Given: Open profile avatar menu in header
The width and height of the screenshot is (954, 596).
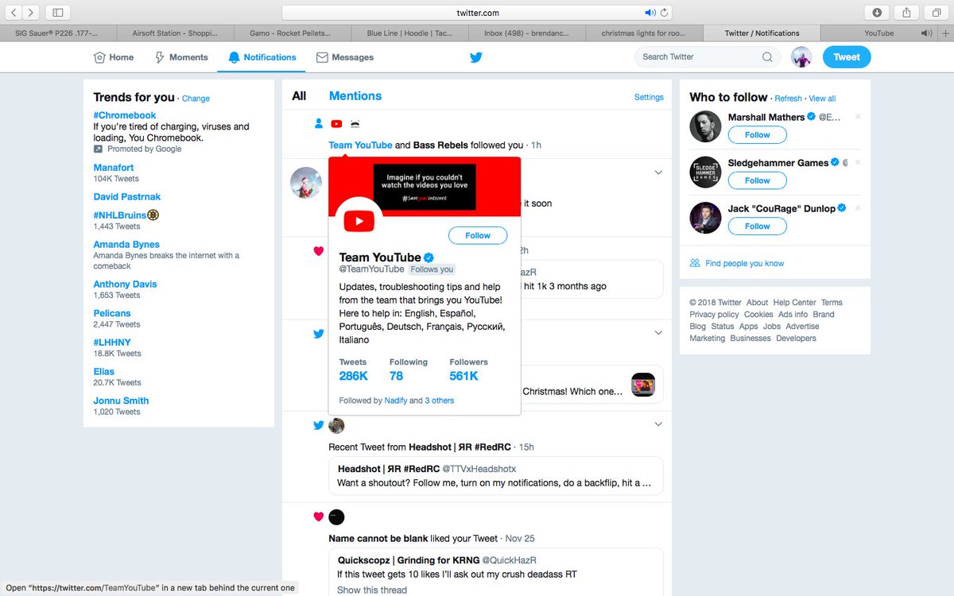Looking at the screenshot, I should (801, 57).
